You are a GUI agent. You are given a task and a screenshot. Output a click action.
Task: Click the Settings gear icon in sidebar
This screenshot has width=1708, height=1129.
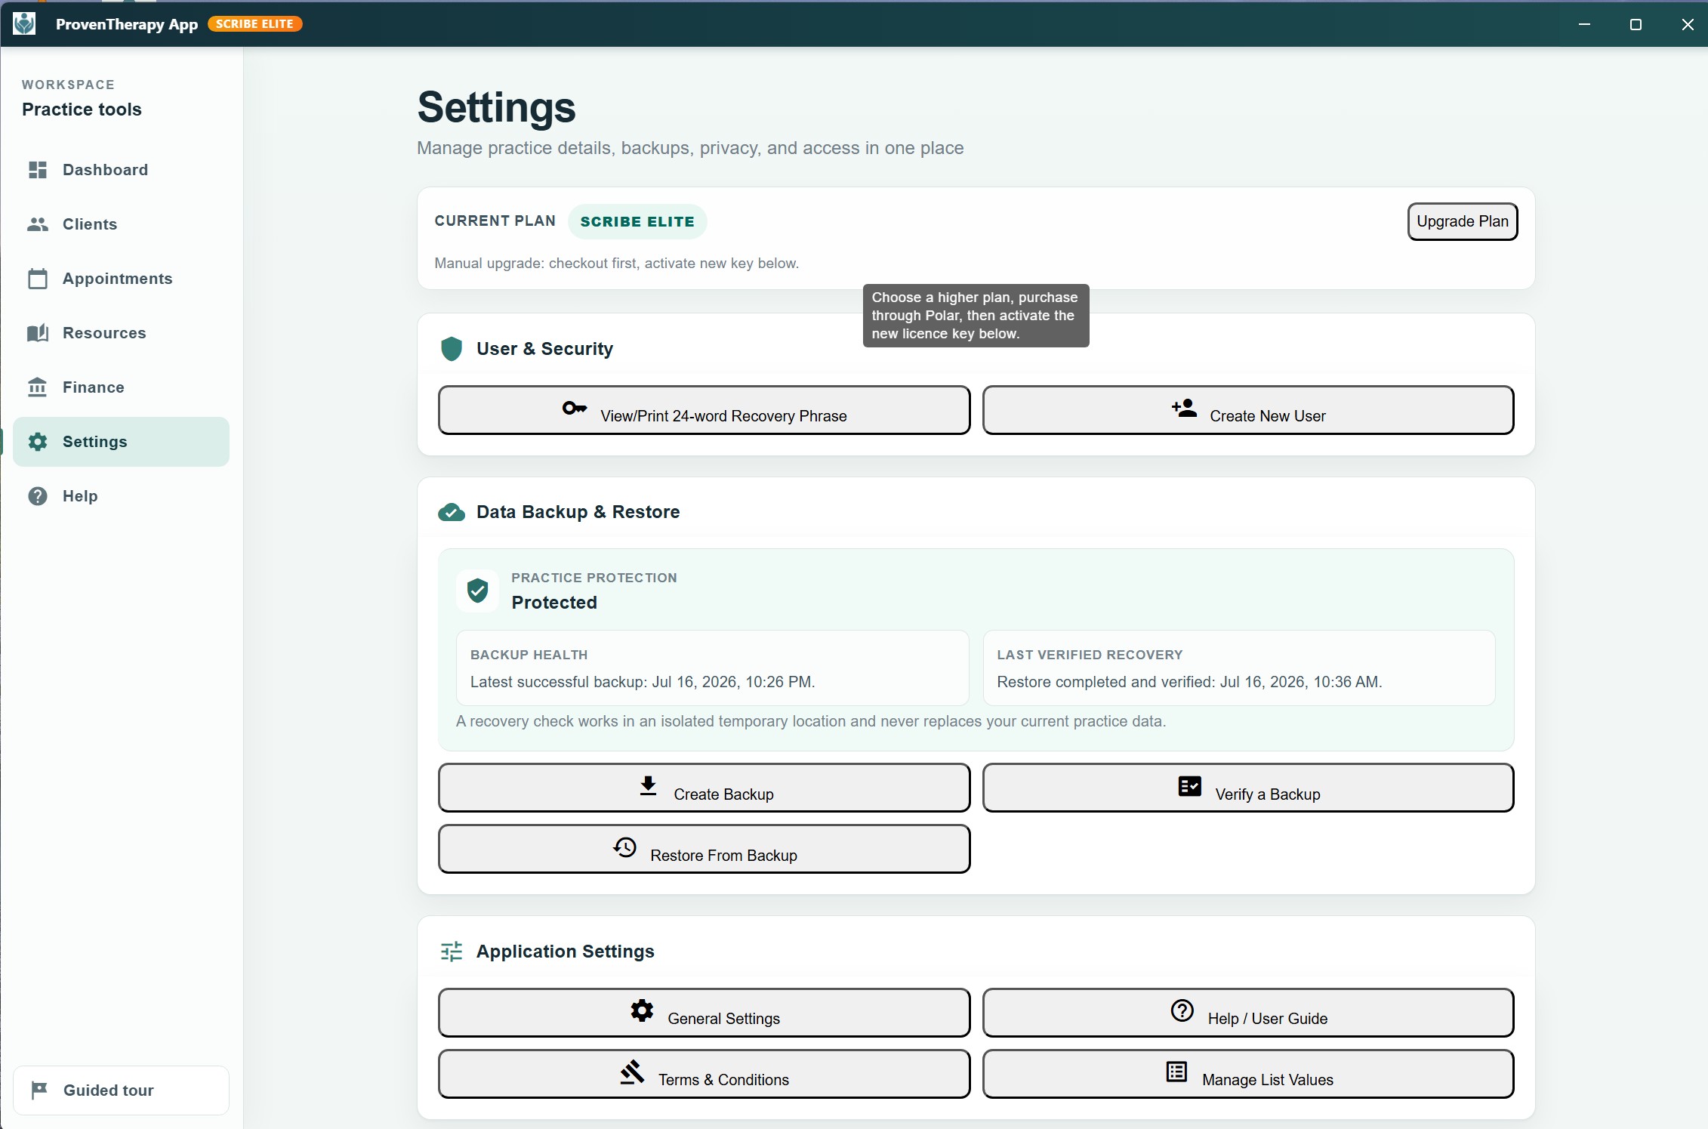38,442
